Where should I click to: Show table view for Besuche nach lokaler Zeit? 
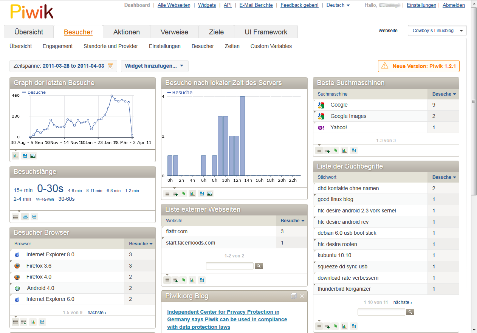(x=167, y=194)
